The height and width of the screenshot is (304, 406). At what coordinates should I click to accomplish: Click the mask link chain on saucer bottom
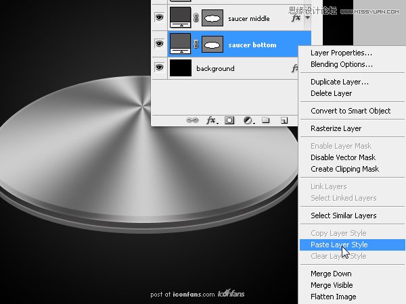tap(196, 44)
